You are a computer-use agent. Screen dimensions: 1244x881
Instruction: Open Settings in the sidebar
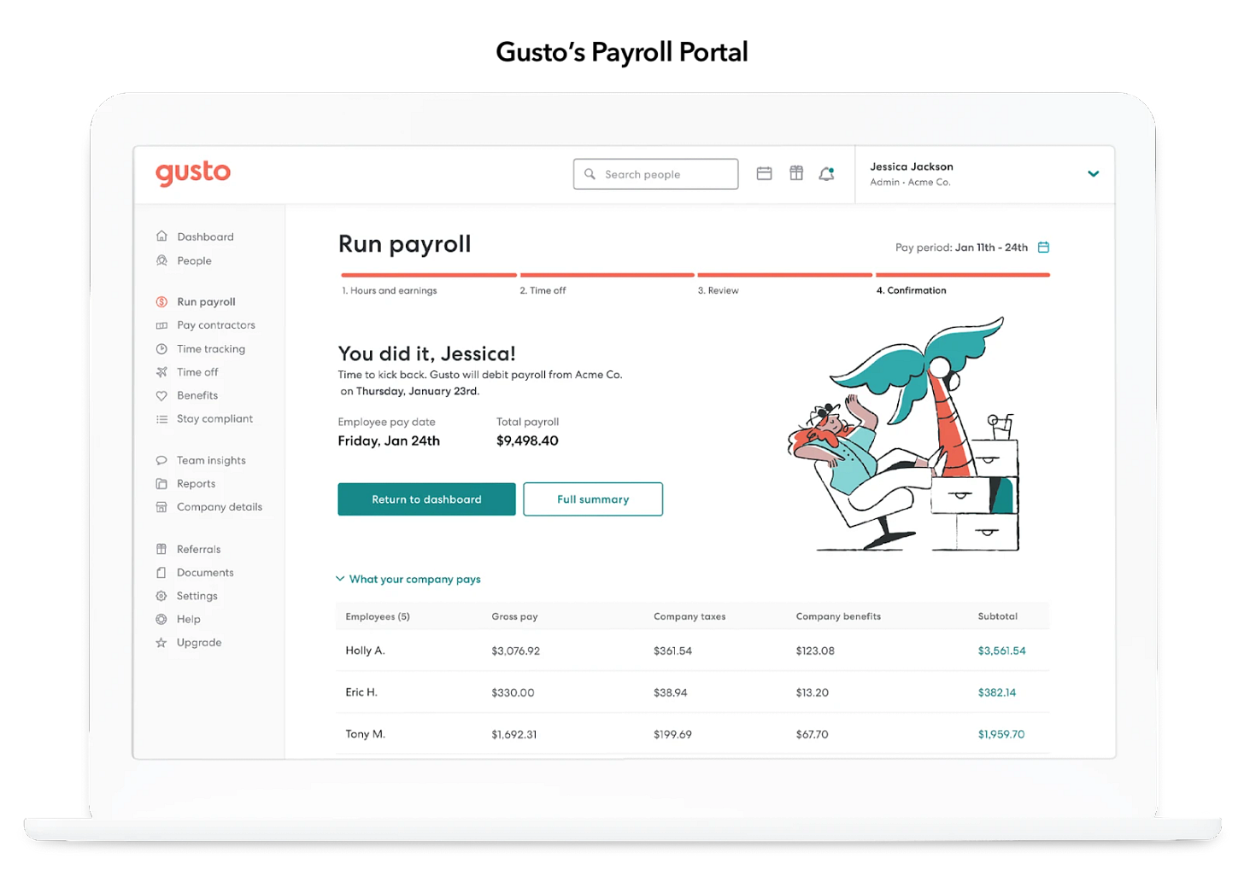[197, 596]
